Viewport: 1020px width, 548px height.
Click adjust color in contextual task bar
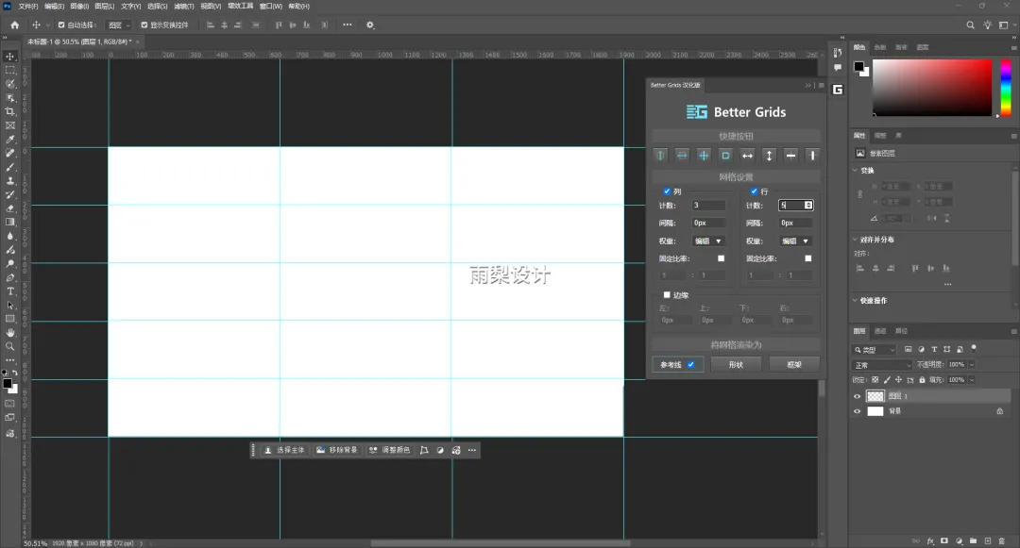389,450
